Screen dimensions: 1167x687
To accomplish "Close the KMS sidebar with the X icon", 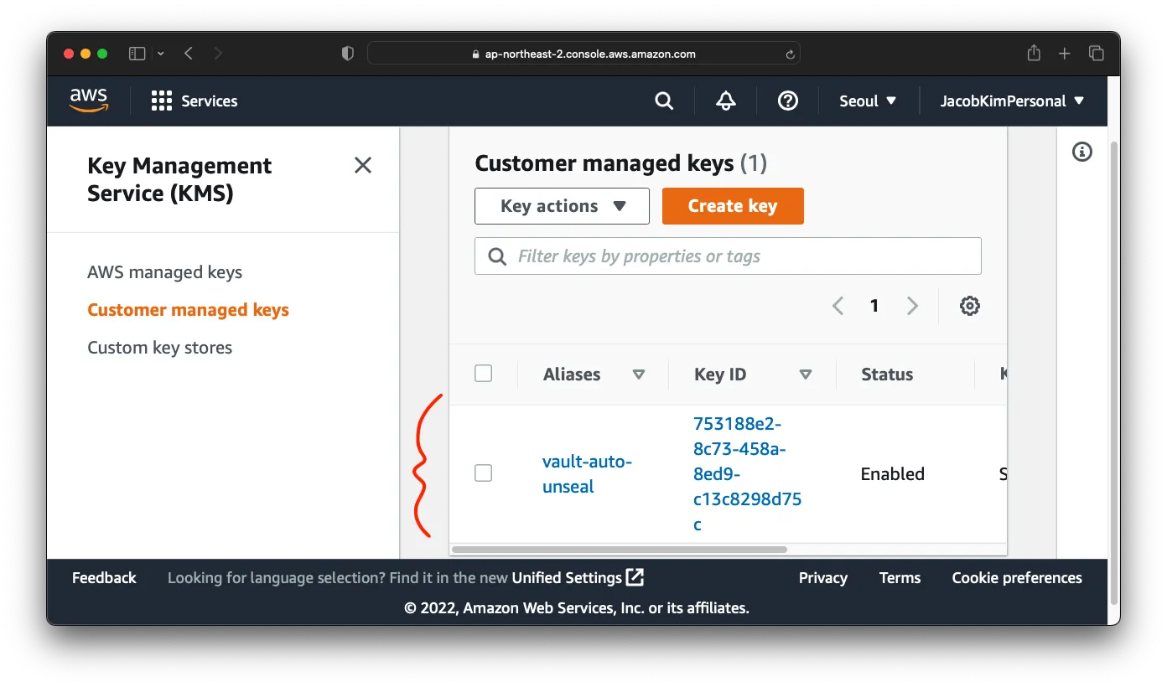I will 362,165.
